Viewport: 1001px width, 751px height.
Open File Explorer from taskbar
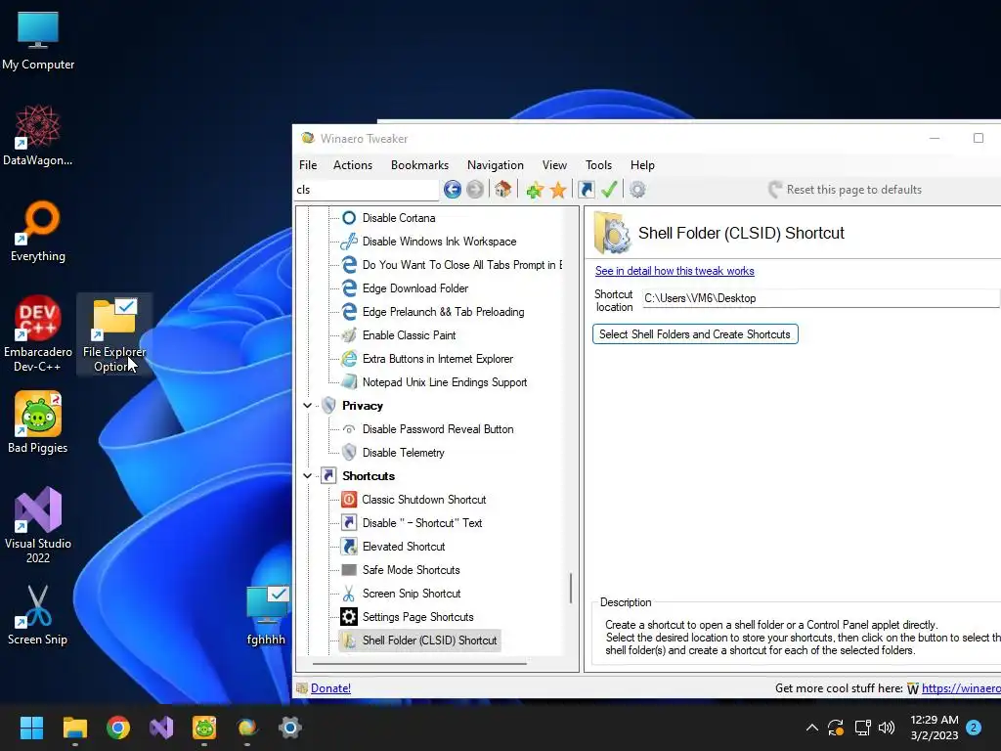pos(74,728)
